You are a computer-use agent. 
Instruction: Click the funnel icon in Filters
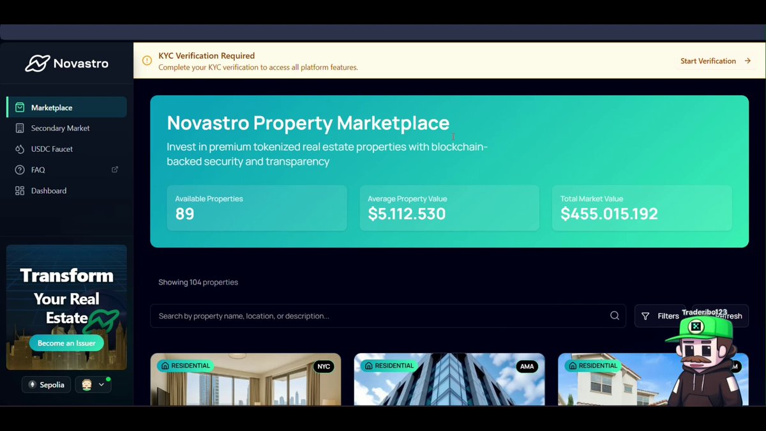tap(645, 316)
